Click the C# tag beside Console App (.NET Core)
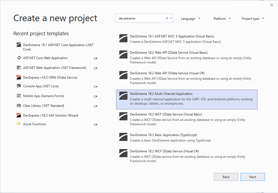 [96, 86]
